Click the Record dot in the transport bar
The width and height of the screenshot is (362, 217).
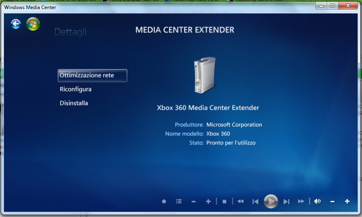coord(164,201)
